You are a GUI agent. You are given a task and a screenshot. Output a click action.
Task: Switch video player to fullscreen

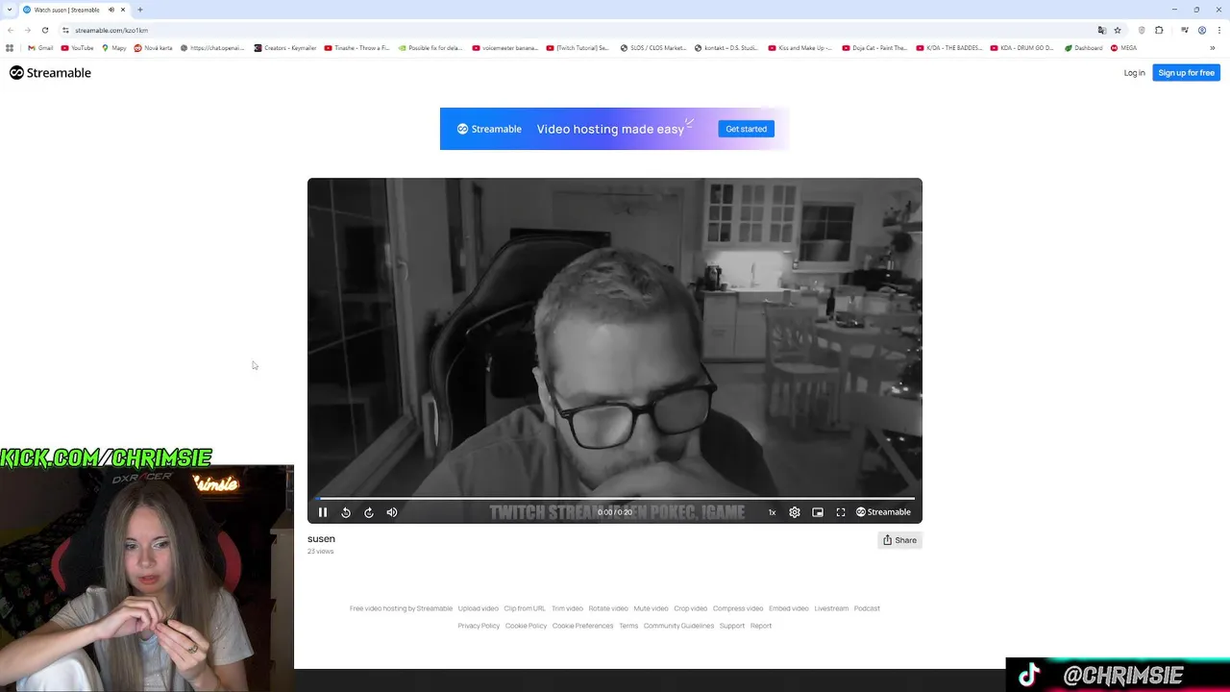point(841,512)
